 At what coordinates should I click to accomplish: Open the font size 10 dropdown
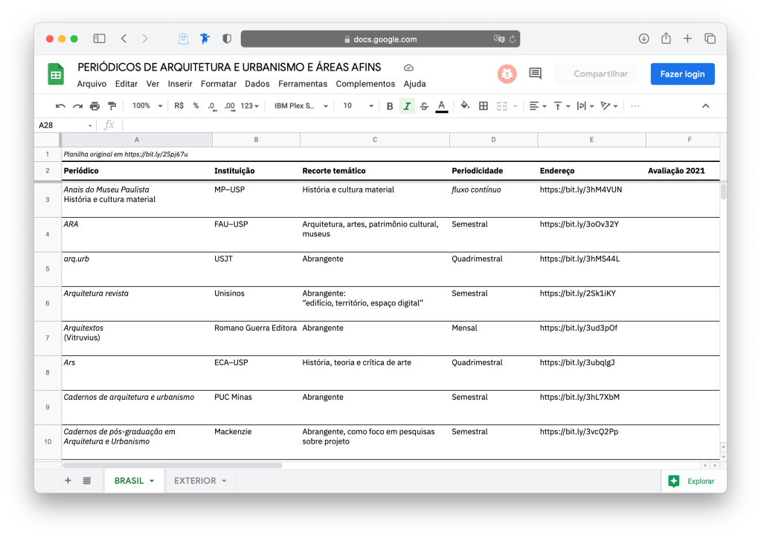coord(358,106)
